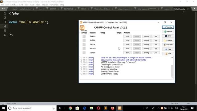Close the HelloWorld.php tab
The image size is (197, 111).
point(188,9)
